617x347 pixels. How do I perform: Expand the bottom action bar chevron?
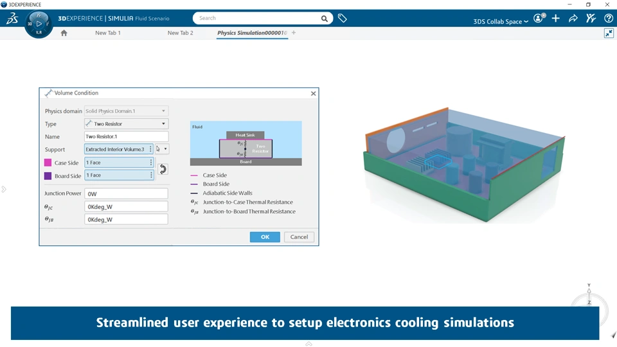(309, 343)
